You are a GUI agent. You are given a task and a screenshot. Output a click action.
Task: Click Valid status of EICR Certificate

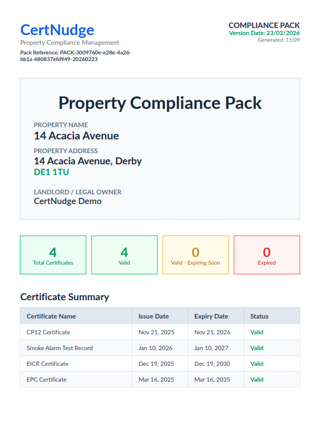(257, 364)
